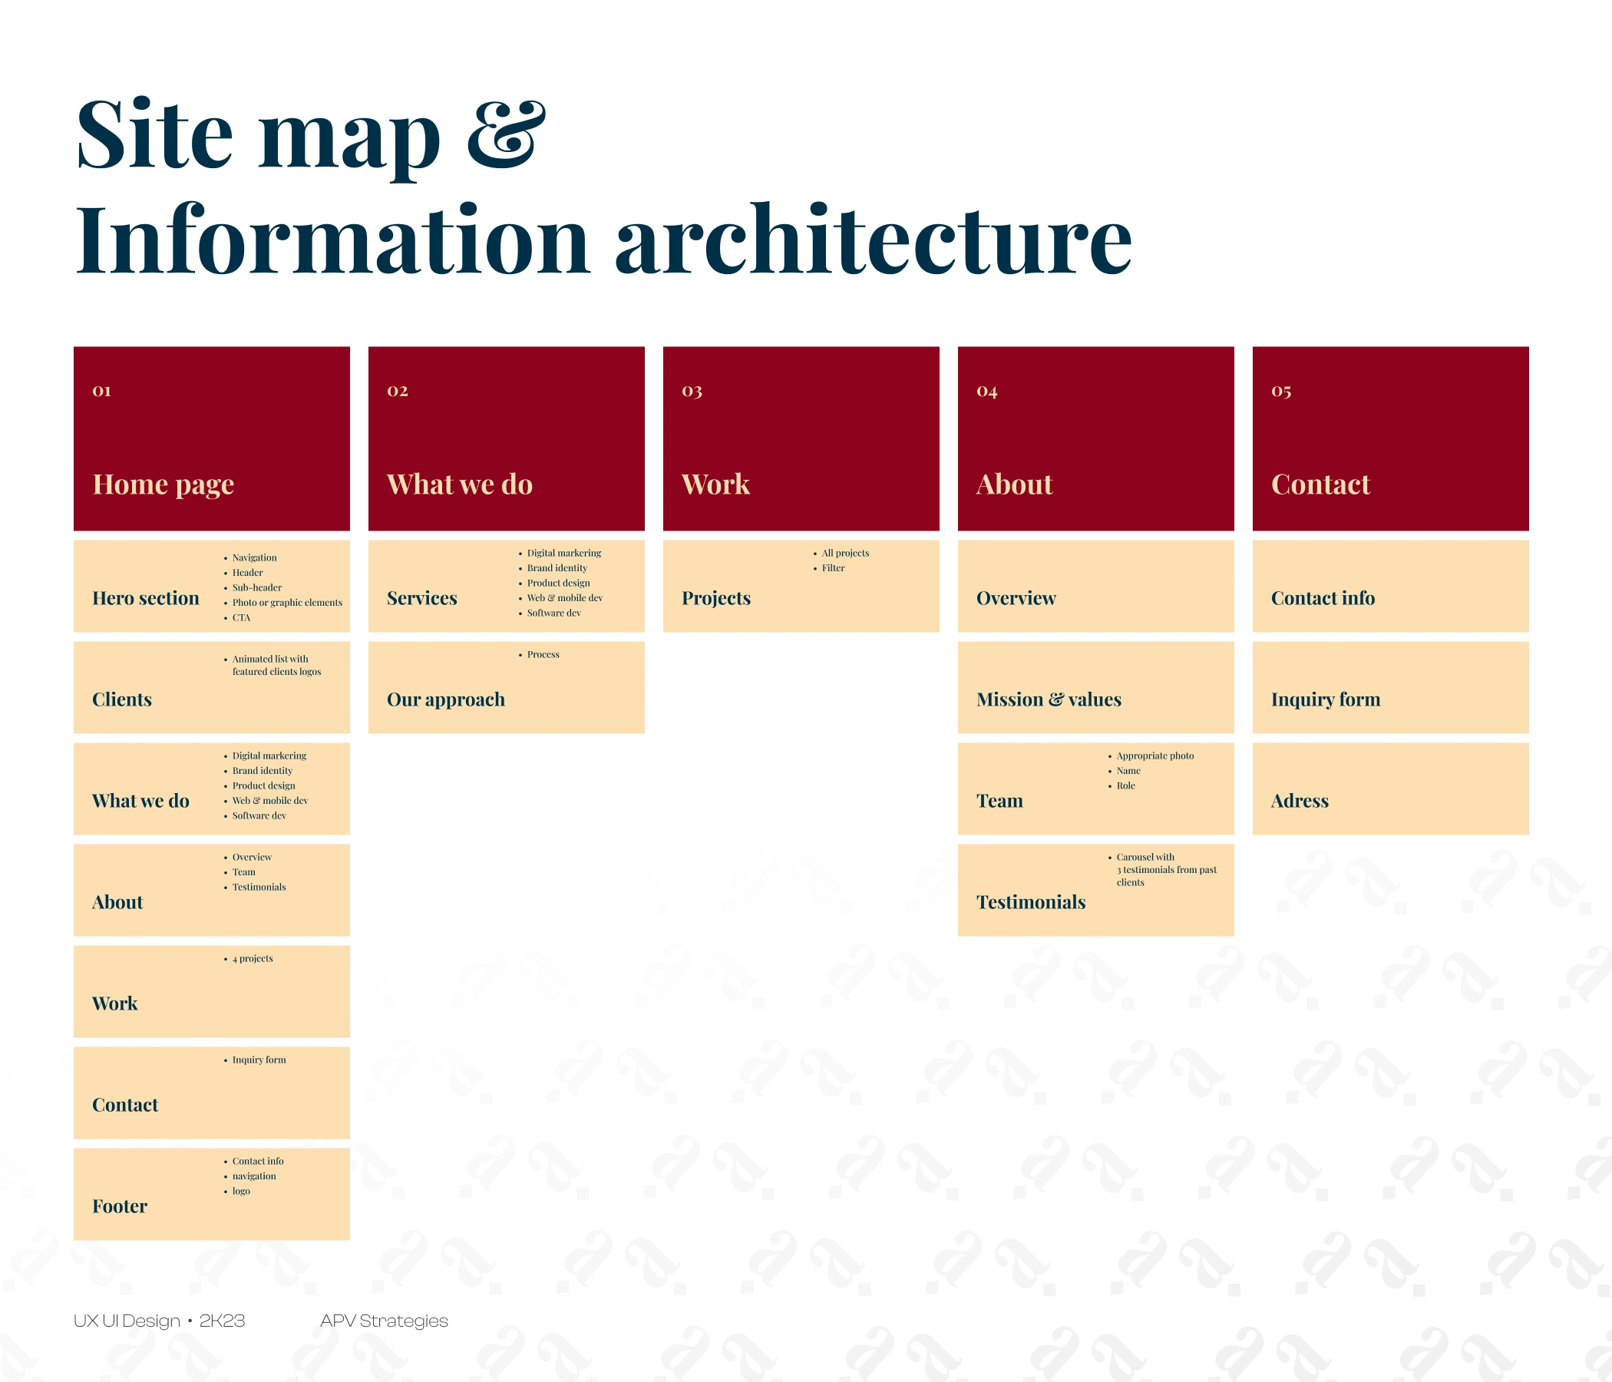Open the Work section header card
This screenshot has height=1382, width=1612.
click(x=801, y=438)
